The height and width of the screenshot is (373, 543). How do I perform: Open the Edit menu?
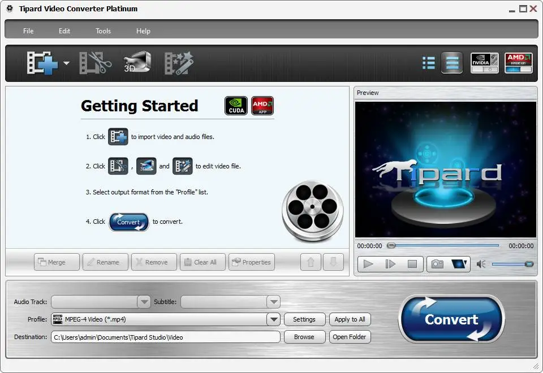[64, 31]
